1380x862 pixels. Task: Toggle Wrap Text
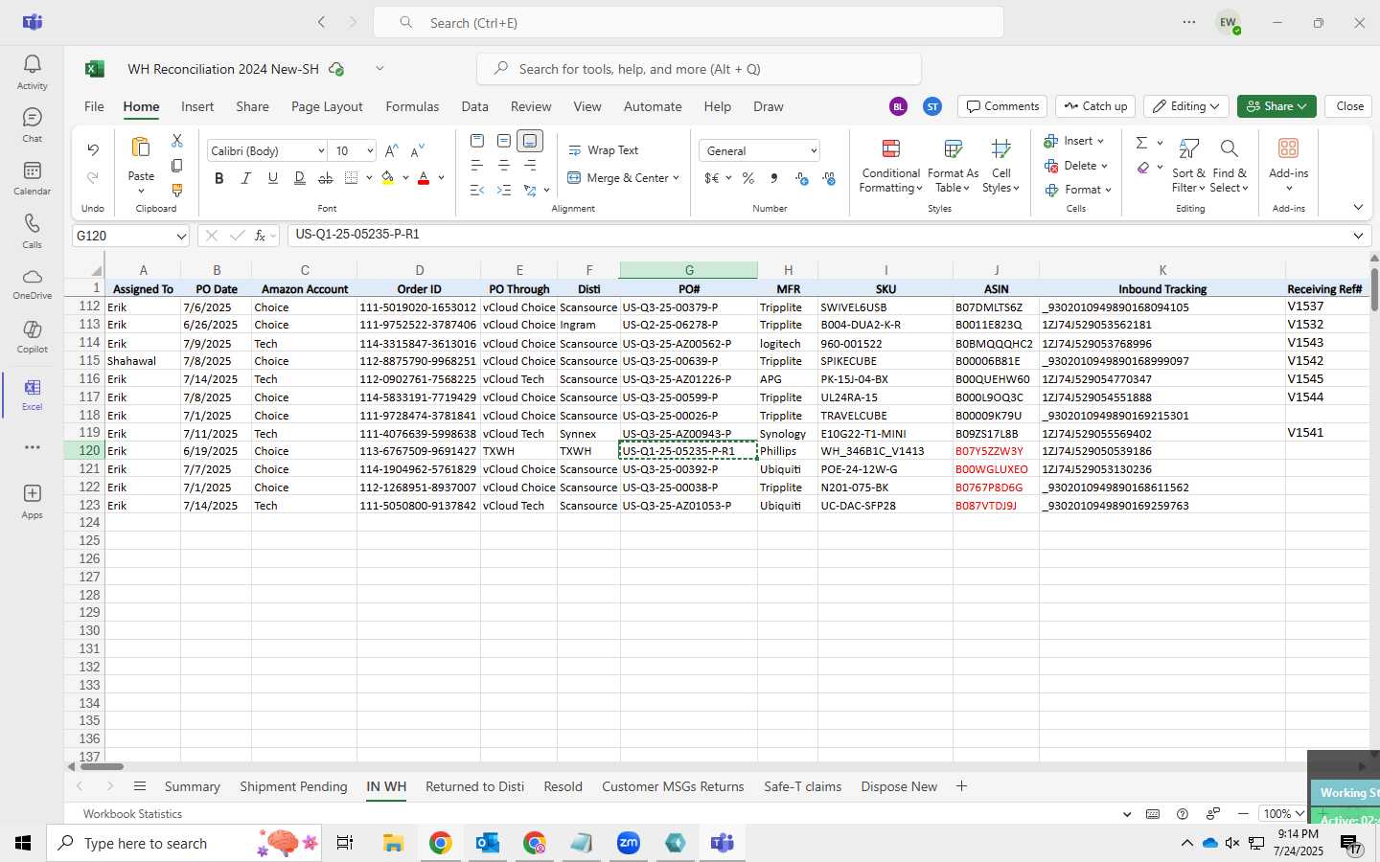(604, 150)
